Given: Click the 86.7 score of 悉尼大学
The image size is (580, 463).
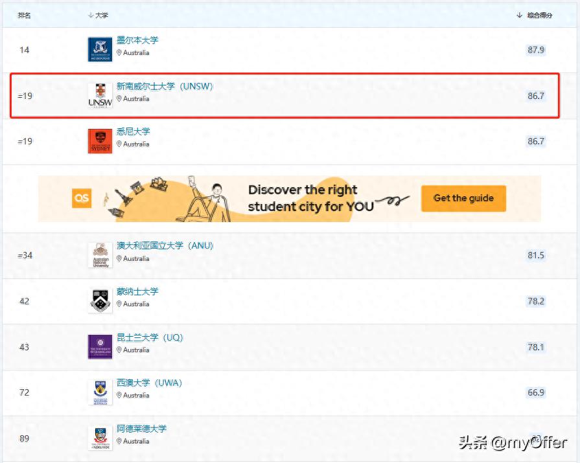Looking at the screenshot, I should (536, 141).
